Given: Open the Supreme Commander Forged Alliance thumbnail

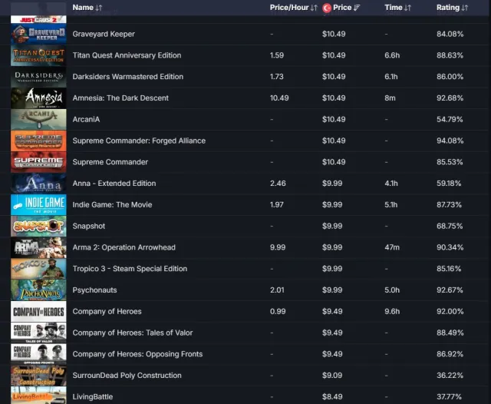Looking at the screenshot, I should click(x=38, y=141).
